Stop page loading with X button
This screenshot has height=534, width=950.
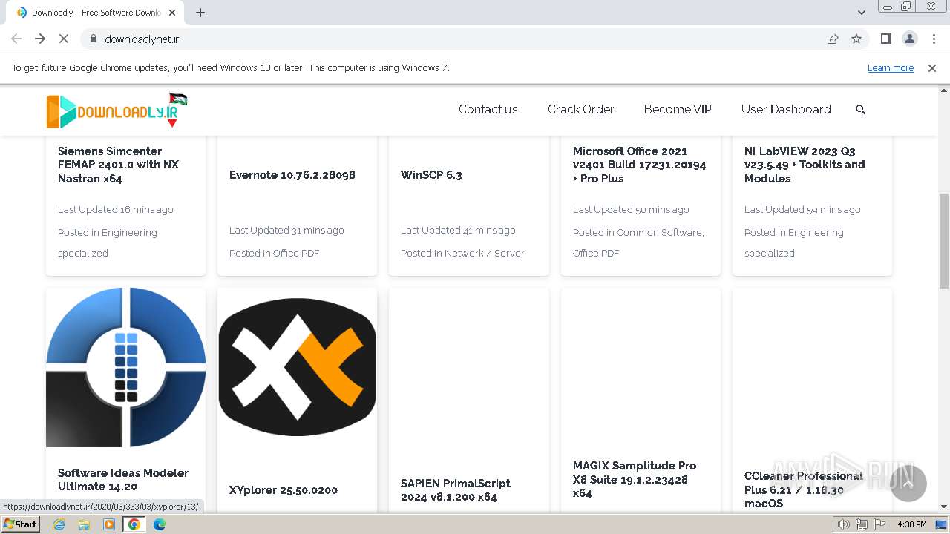tap(64, 39)
